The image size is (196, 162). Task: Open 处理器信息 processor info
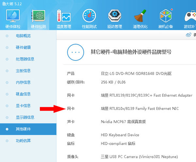25,59
